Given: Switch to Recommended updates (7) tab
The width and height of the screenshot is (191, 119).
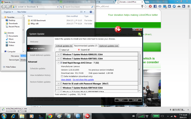Looking at the screenshot, I should 86,46.
